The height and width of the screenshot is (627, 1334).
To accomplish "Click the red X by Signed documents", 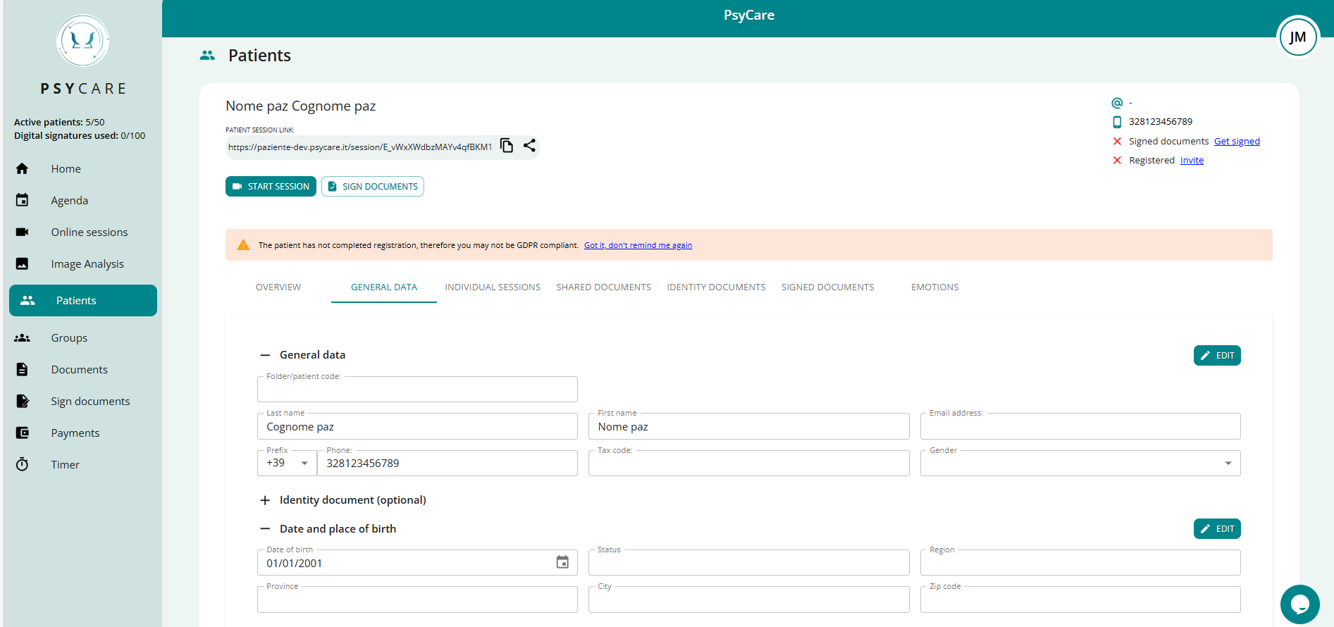I will pos(1117,142).
